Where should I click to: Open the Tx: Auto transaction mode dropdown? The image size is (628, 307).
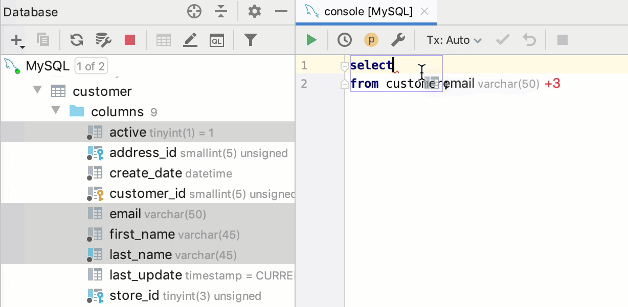tap(453, 40)
